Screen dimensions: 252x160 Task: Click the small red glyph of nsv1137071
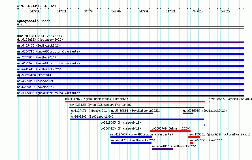pos(71,113)
